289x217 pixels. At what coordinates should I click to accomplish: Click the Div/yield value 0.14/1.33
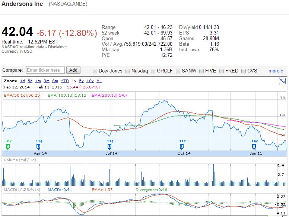click(x=209, y=27)
